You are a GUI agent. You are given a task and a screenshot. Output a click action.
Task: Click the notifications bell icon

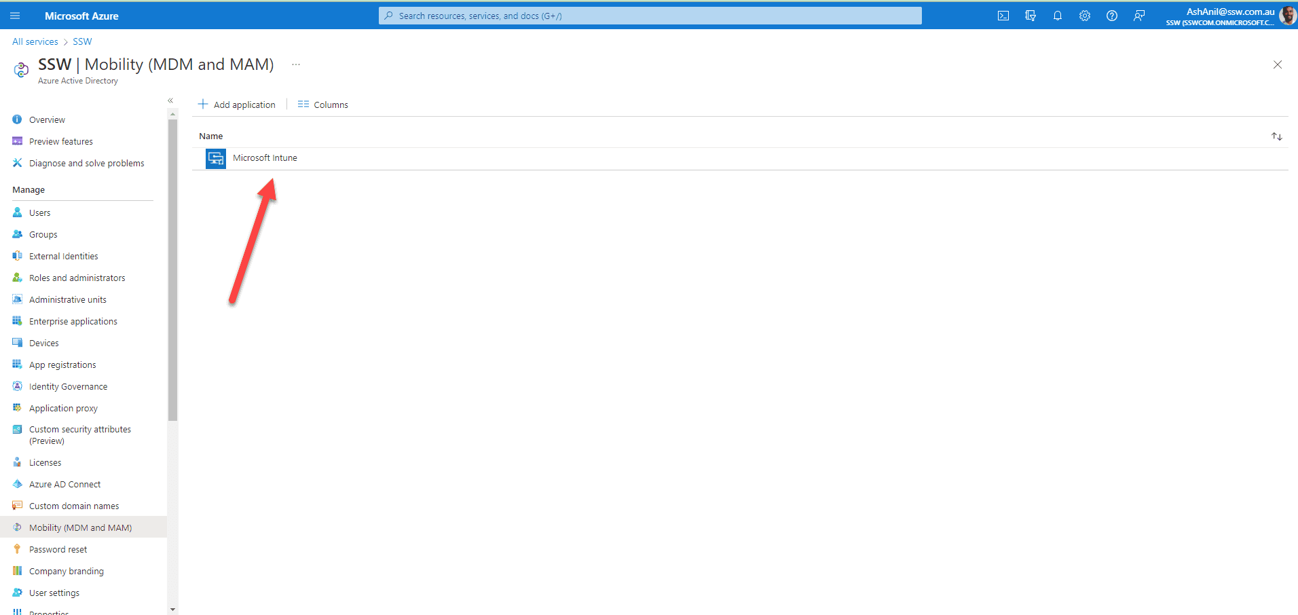point(1057,16)
